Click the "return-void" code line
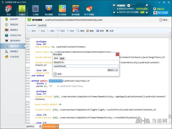172x129 pixels. coord(42,73)
